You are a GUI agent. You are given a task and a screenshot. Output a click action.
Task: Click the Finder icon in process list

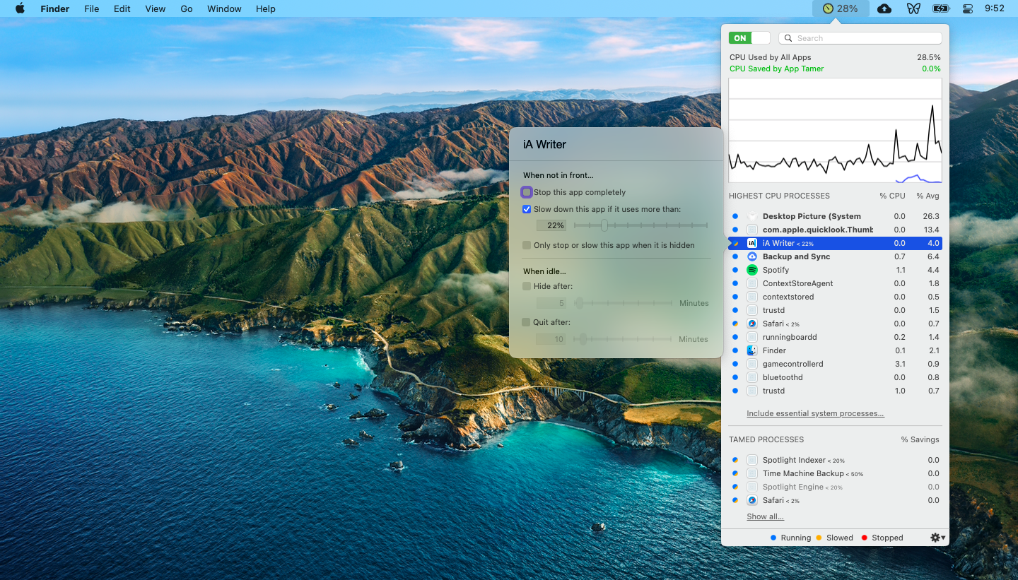752,350
